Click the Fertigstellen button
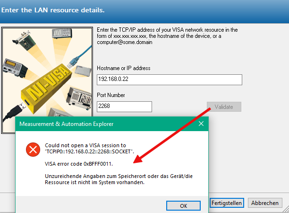Screen dimensions: 289x213 (x=227, y=203)
